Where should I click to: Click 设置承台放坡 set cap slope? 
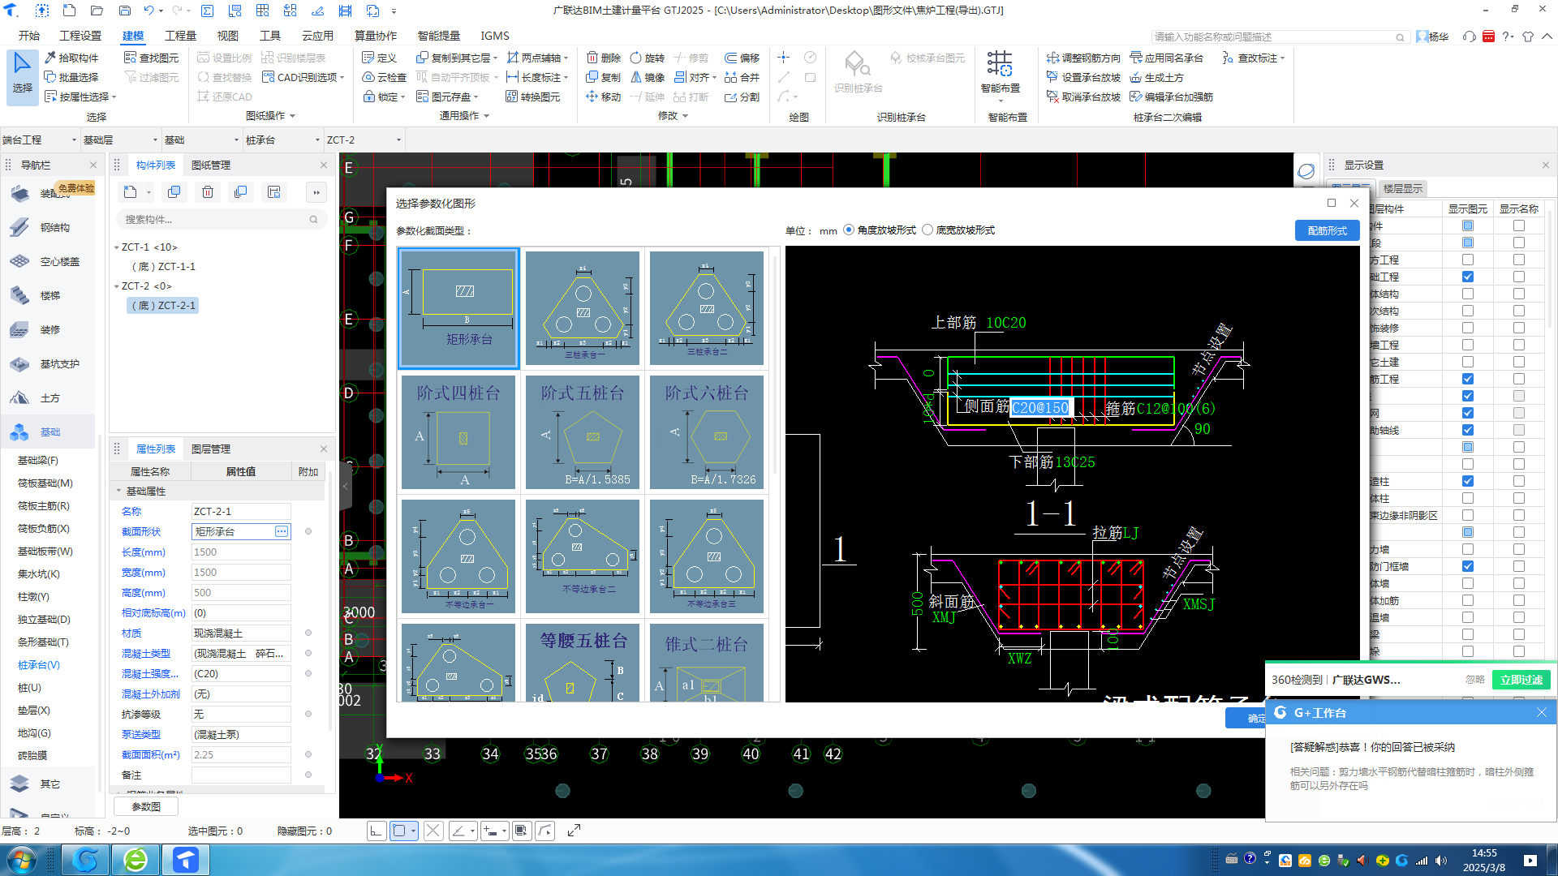coord(1083,77)
